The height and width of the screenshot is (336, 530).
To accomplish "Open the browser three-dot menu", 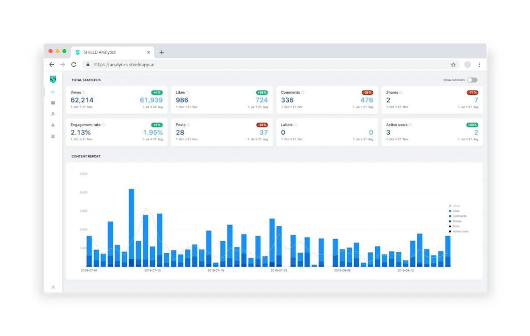I will pyautogui.click(x=479, y=64).
